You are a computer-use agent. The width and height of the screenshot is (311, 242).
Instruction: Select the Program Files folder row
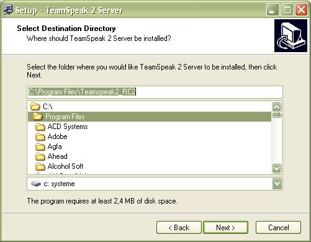[x=150, y=117]
